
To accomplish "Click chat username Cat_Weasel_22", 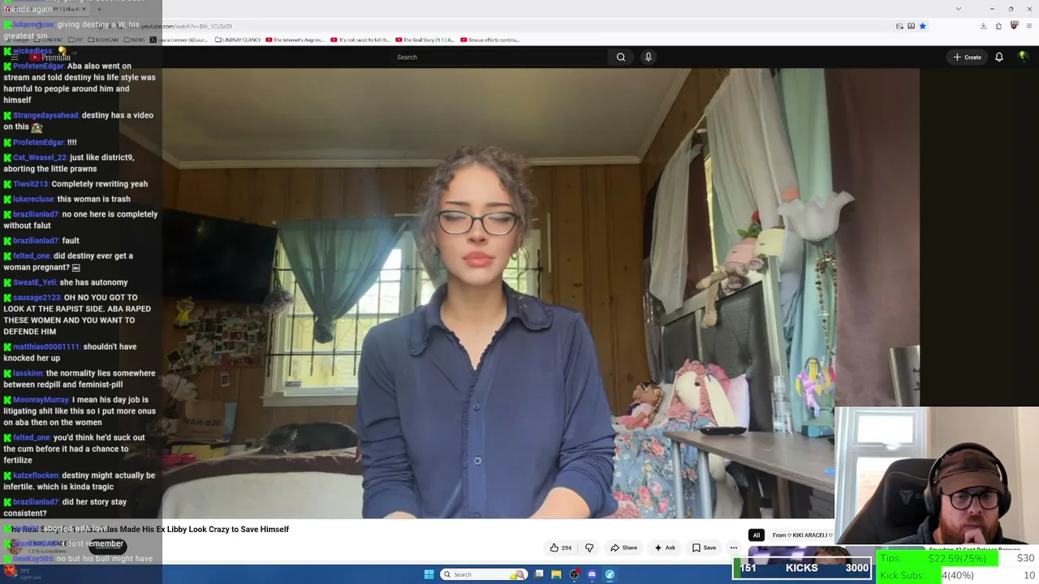I will click(x=40, y=157).
